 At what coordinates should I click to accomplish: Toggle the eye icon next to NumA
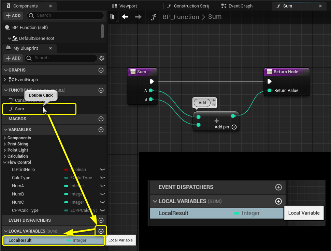click(x=102, y=186)
